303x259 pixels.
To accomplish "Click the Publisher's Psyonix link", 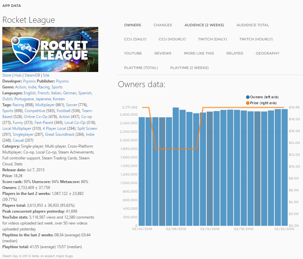I will [62, 81].
